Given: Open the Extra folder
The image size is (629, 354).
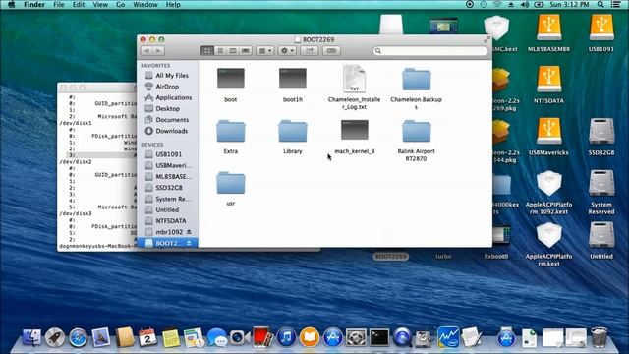Looking at the screenshot, I should [x=231, y=131].
